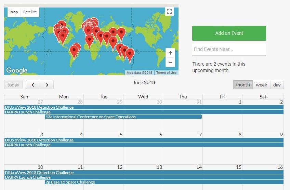
Task: Open DIUx xView Challenge in June 3 week
Action: [x=144, y=140]
